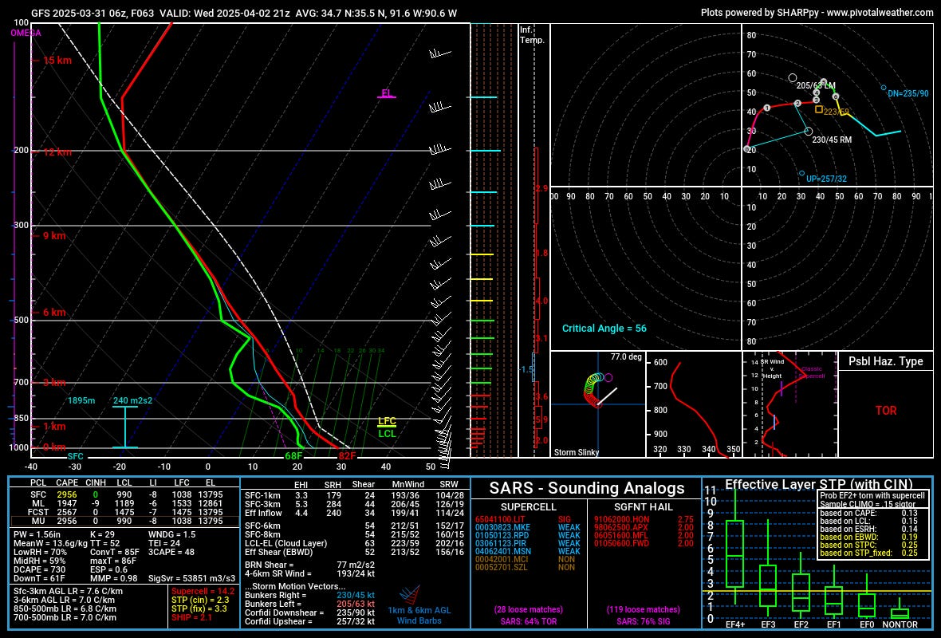941x638 pixels.
Task: Click the 230/45 RM hodograph label
Action: coord(832,140)
